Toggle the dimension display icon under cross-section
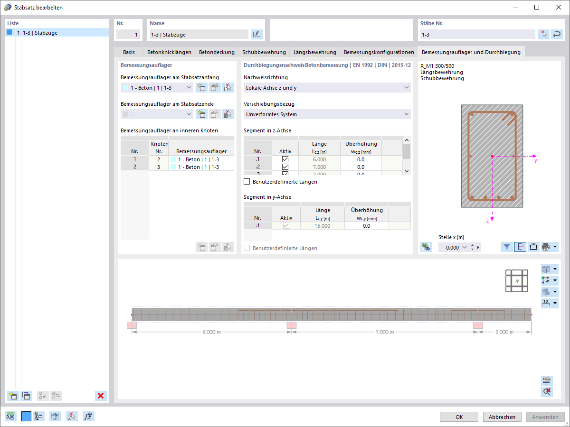570x427 pixels. [533, 247]
